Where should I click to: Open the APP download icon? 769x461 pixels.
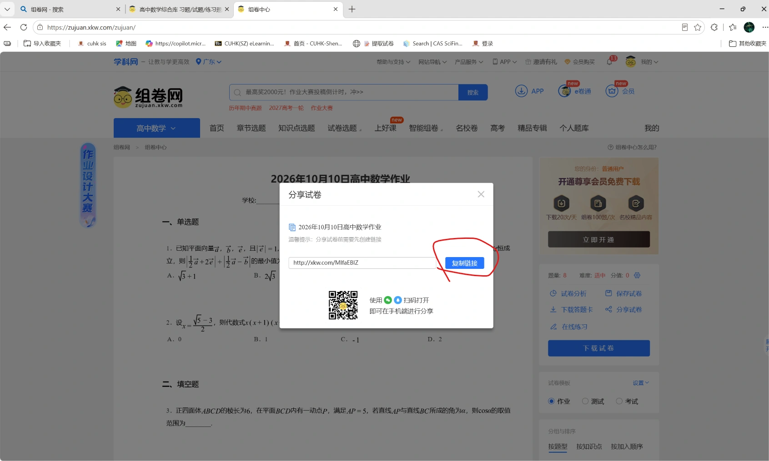[521, 91]
